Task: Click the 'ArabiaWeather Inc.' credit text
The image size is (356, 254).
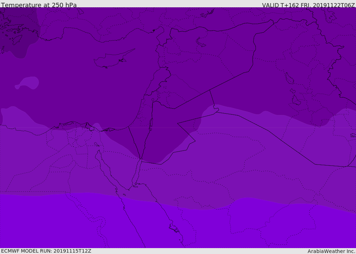Action: pos(331,251)
